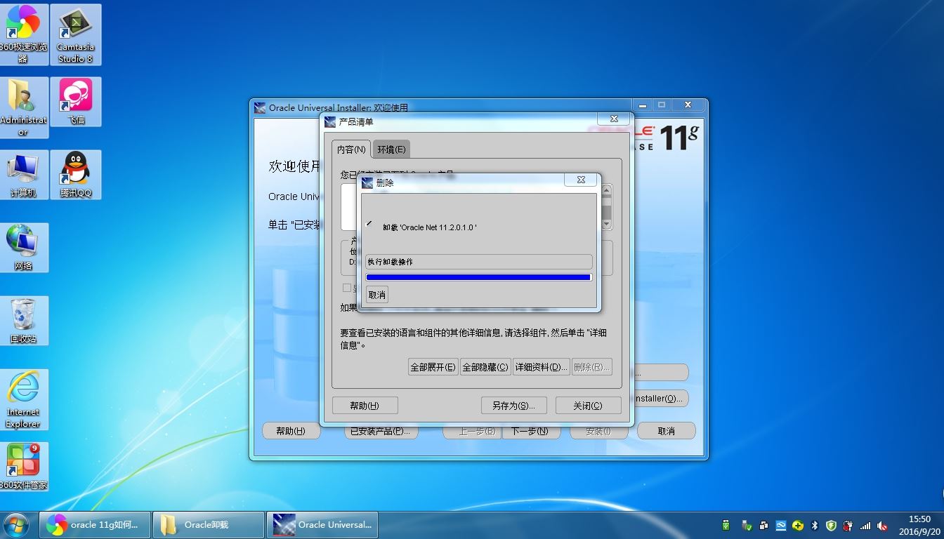
Task: Click the yellow plus tray icon
Action: pos(798,525)
